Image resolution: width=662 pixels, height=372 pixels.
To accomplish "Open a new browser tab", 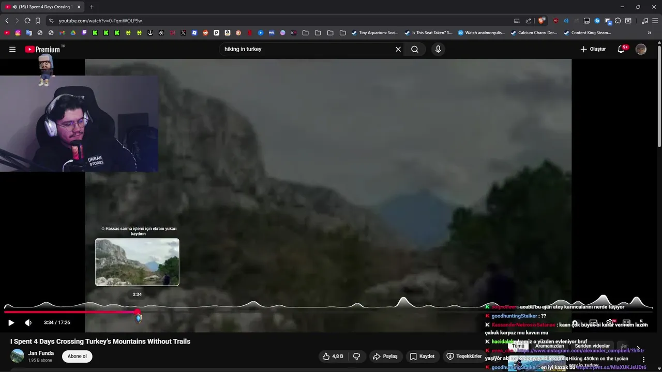I will 92,7.
